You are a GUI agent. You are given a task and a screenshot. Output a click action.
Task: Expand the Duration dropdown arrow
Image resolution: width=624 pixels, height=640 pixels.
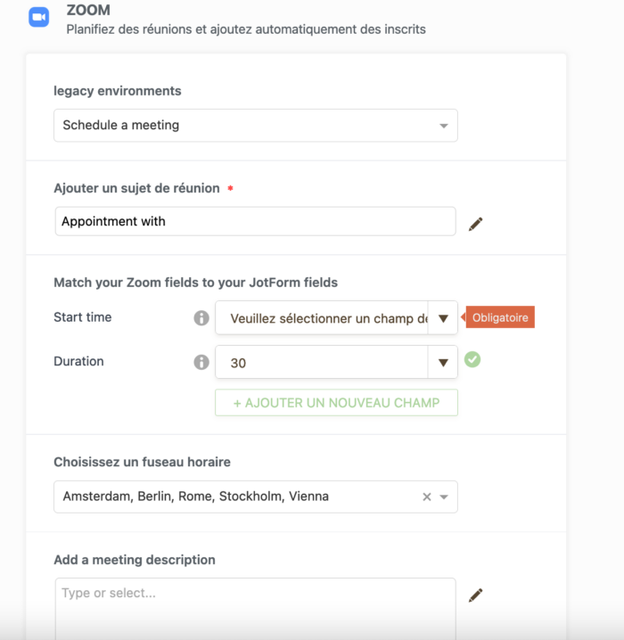pyautogui.click(x=443, y=363)
